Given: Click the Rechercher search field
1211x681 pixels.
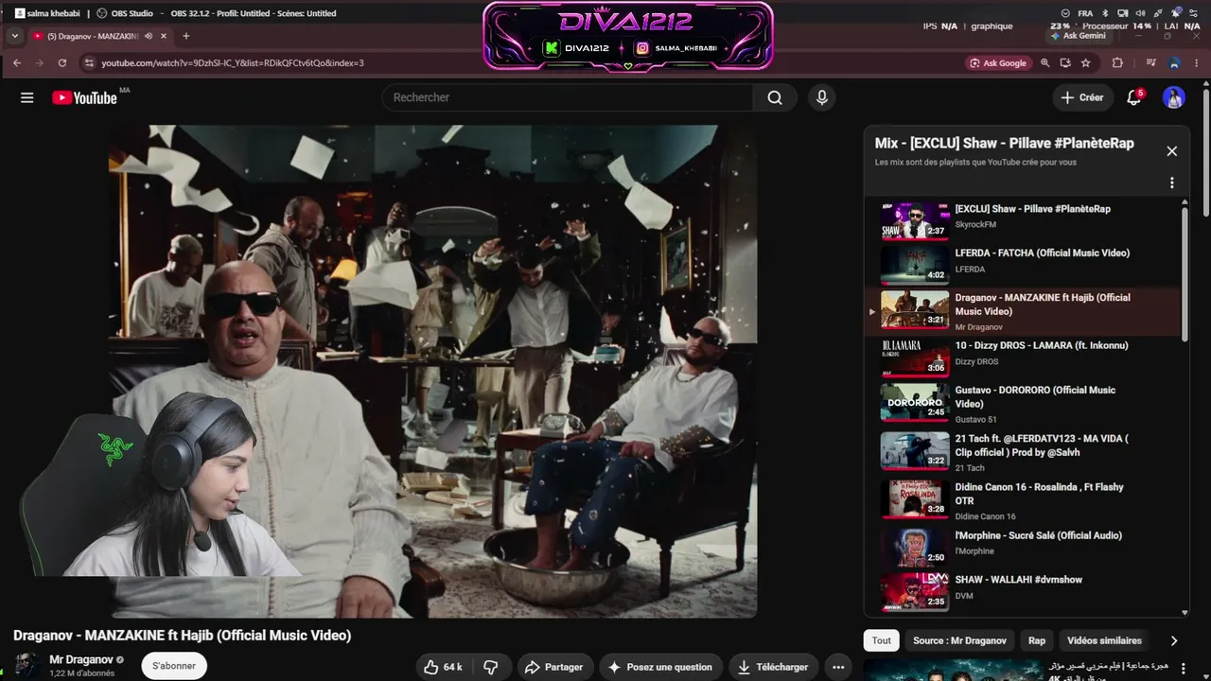Looking at the screenshot, I should click(568, 97).
